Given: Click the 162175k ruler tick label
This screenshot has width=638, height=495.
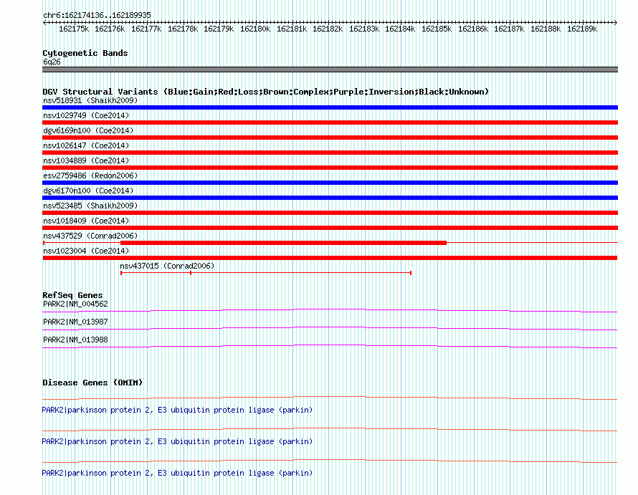Looking at the screenshot, I should tap(74, 29).
